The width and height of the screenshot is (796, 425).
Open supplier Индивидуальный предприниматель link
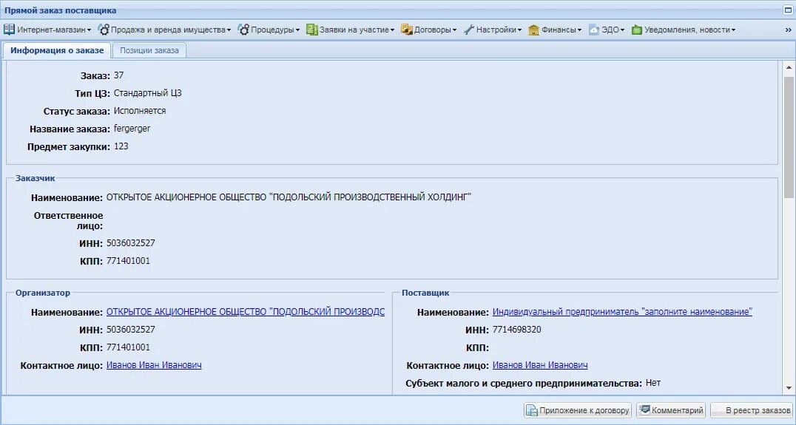622,311
